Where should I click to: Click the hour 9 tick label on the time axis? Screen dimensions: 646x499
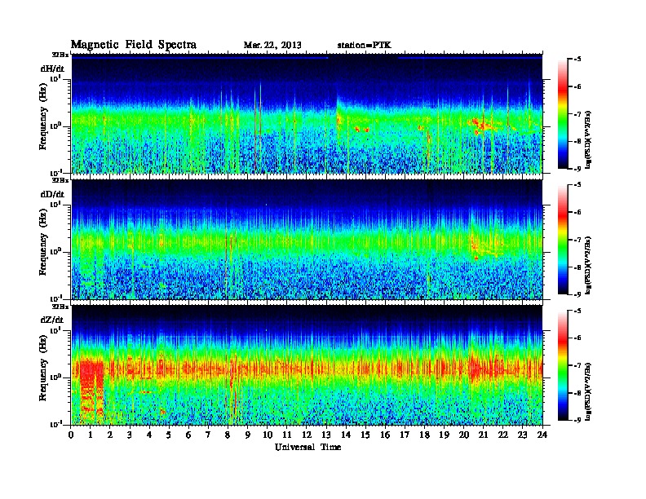(248, 435)
